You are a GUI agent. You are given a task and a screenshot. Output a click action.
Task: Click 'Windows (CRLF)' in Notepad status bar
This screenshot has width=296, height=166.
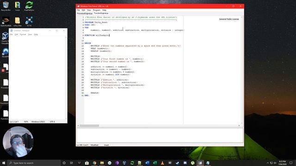pyautogui.click(x=38, y=122)
